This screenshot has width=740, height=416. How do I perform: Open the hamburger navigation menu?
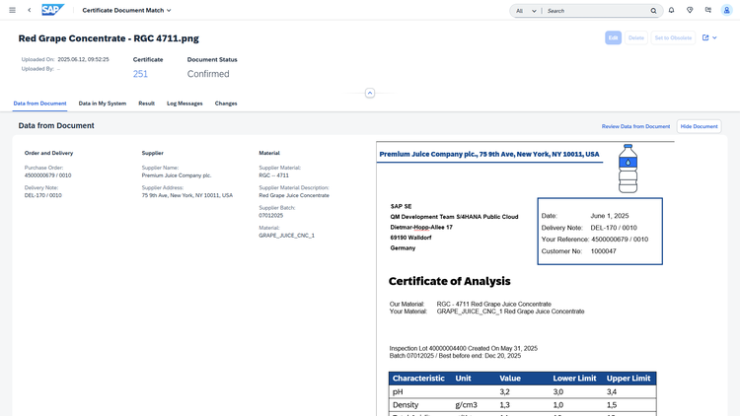pos(12,10)
